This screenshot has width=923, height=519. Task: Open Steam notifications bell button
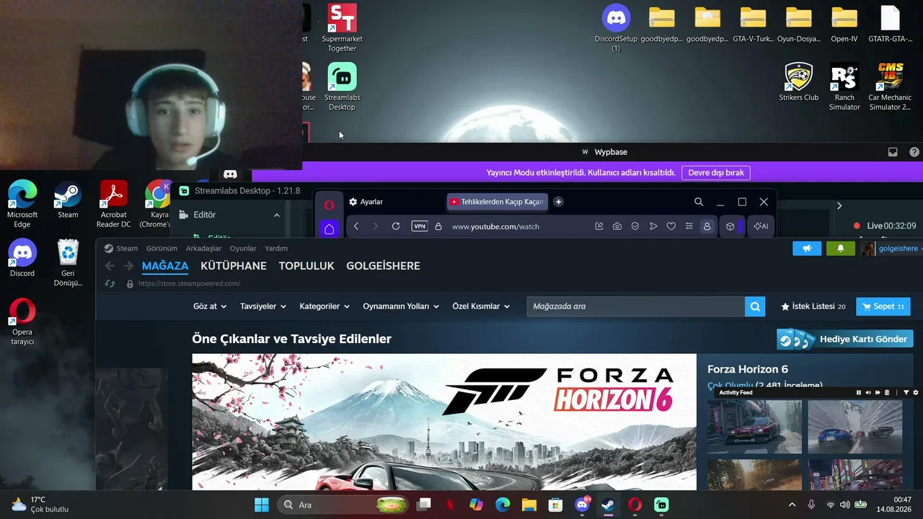(x=840, y=249)
